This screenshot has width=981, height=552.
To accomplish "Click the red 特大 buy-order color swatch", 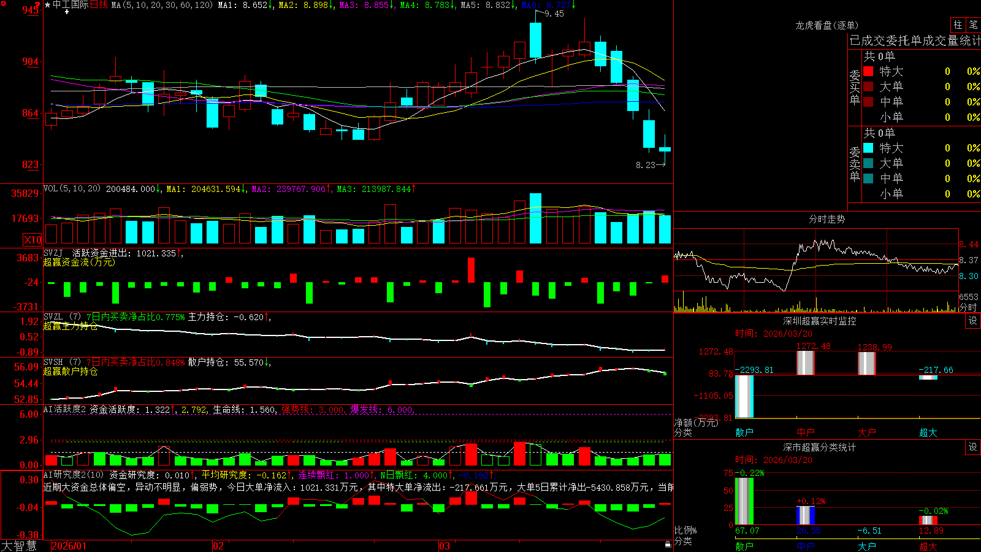I will tap(868, 71).
